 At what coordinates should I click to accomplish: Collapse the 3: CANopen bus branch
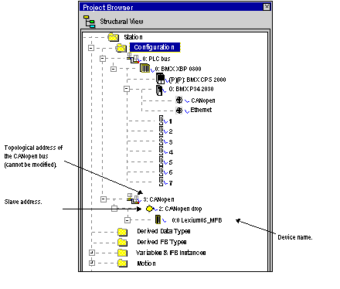coord(104,199)
